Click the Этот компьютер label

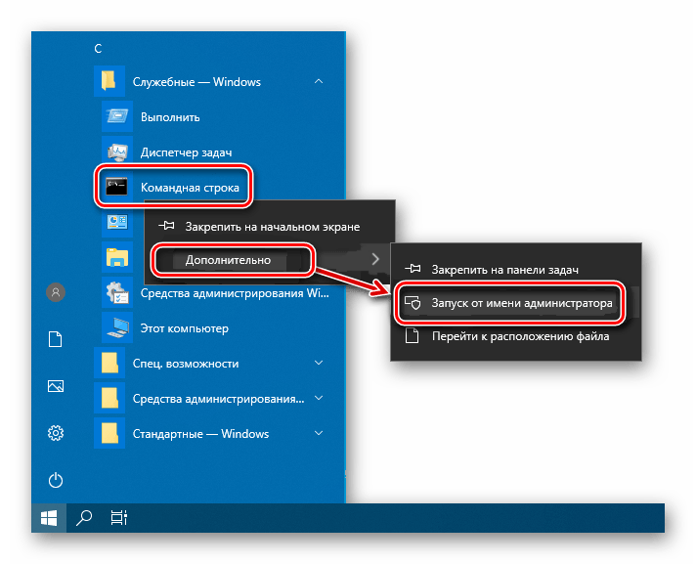184,328
